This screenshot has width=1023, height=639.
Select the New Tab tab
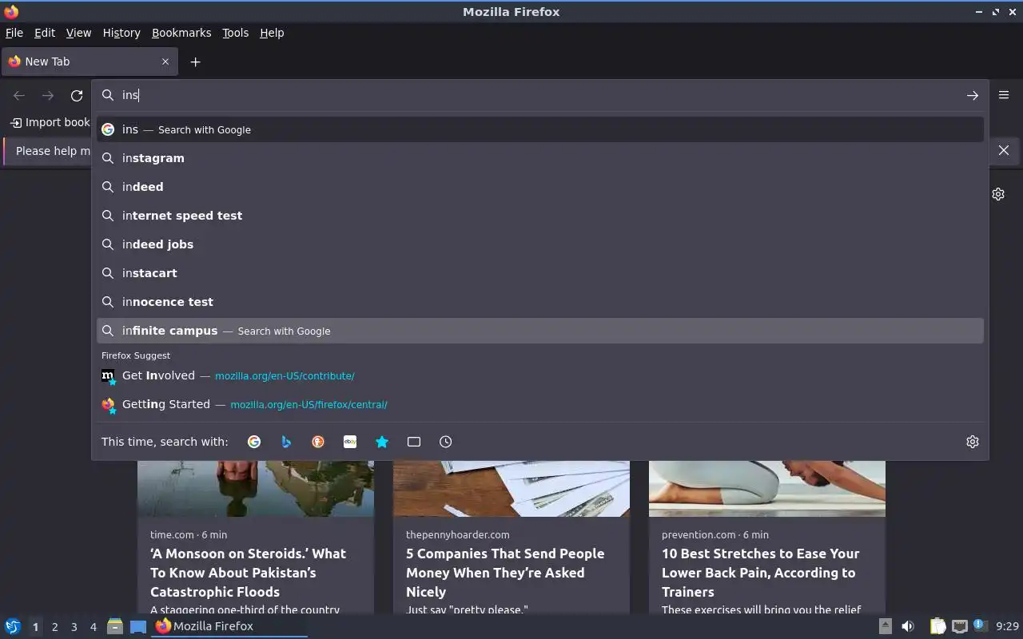click(88, 62)
